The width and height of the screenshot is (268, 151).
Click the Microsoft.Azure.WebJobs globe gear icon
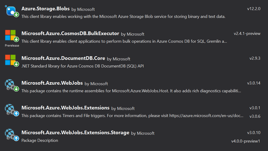click(x=10, y=84)
